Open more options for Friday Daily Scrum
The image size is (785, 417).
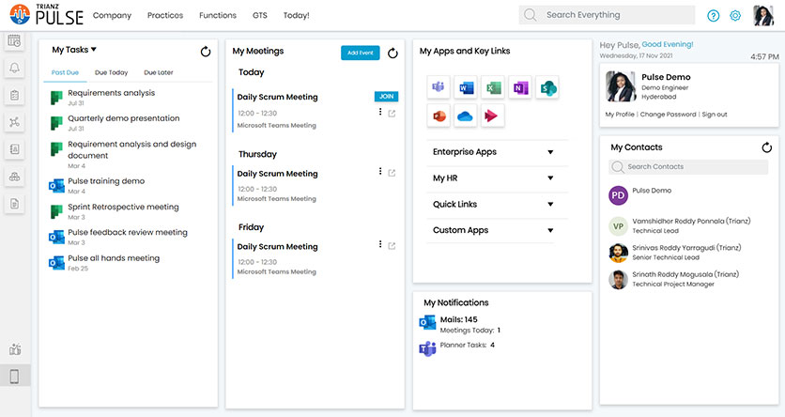pyautogui.click(x=380, y=244)
